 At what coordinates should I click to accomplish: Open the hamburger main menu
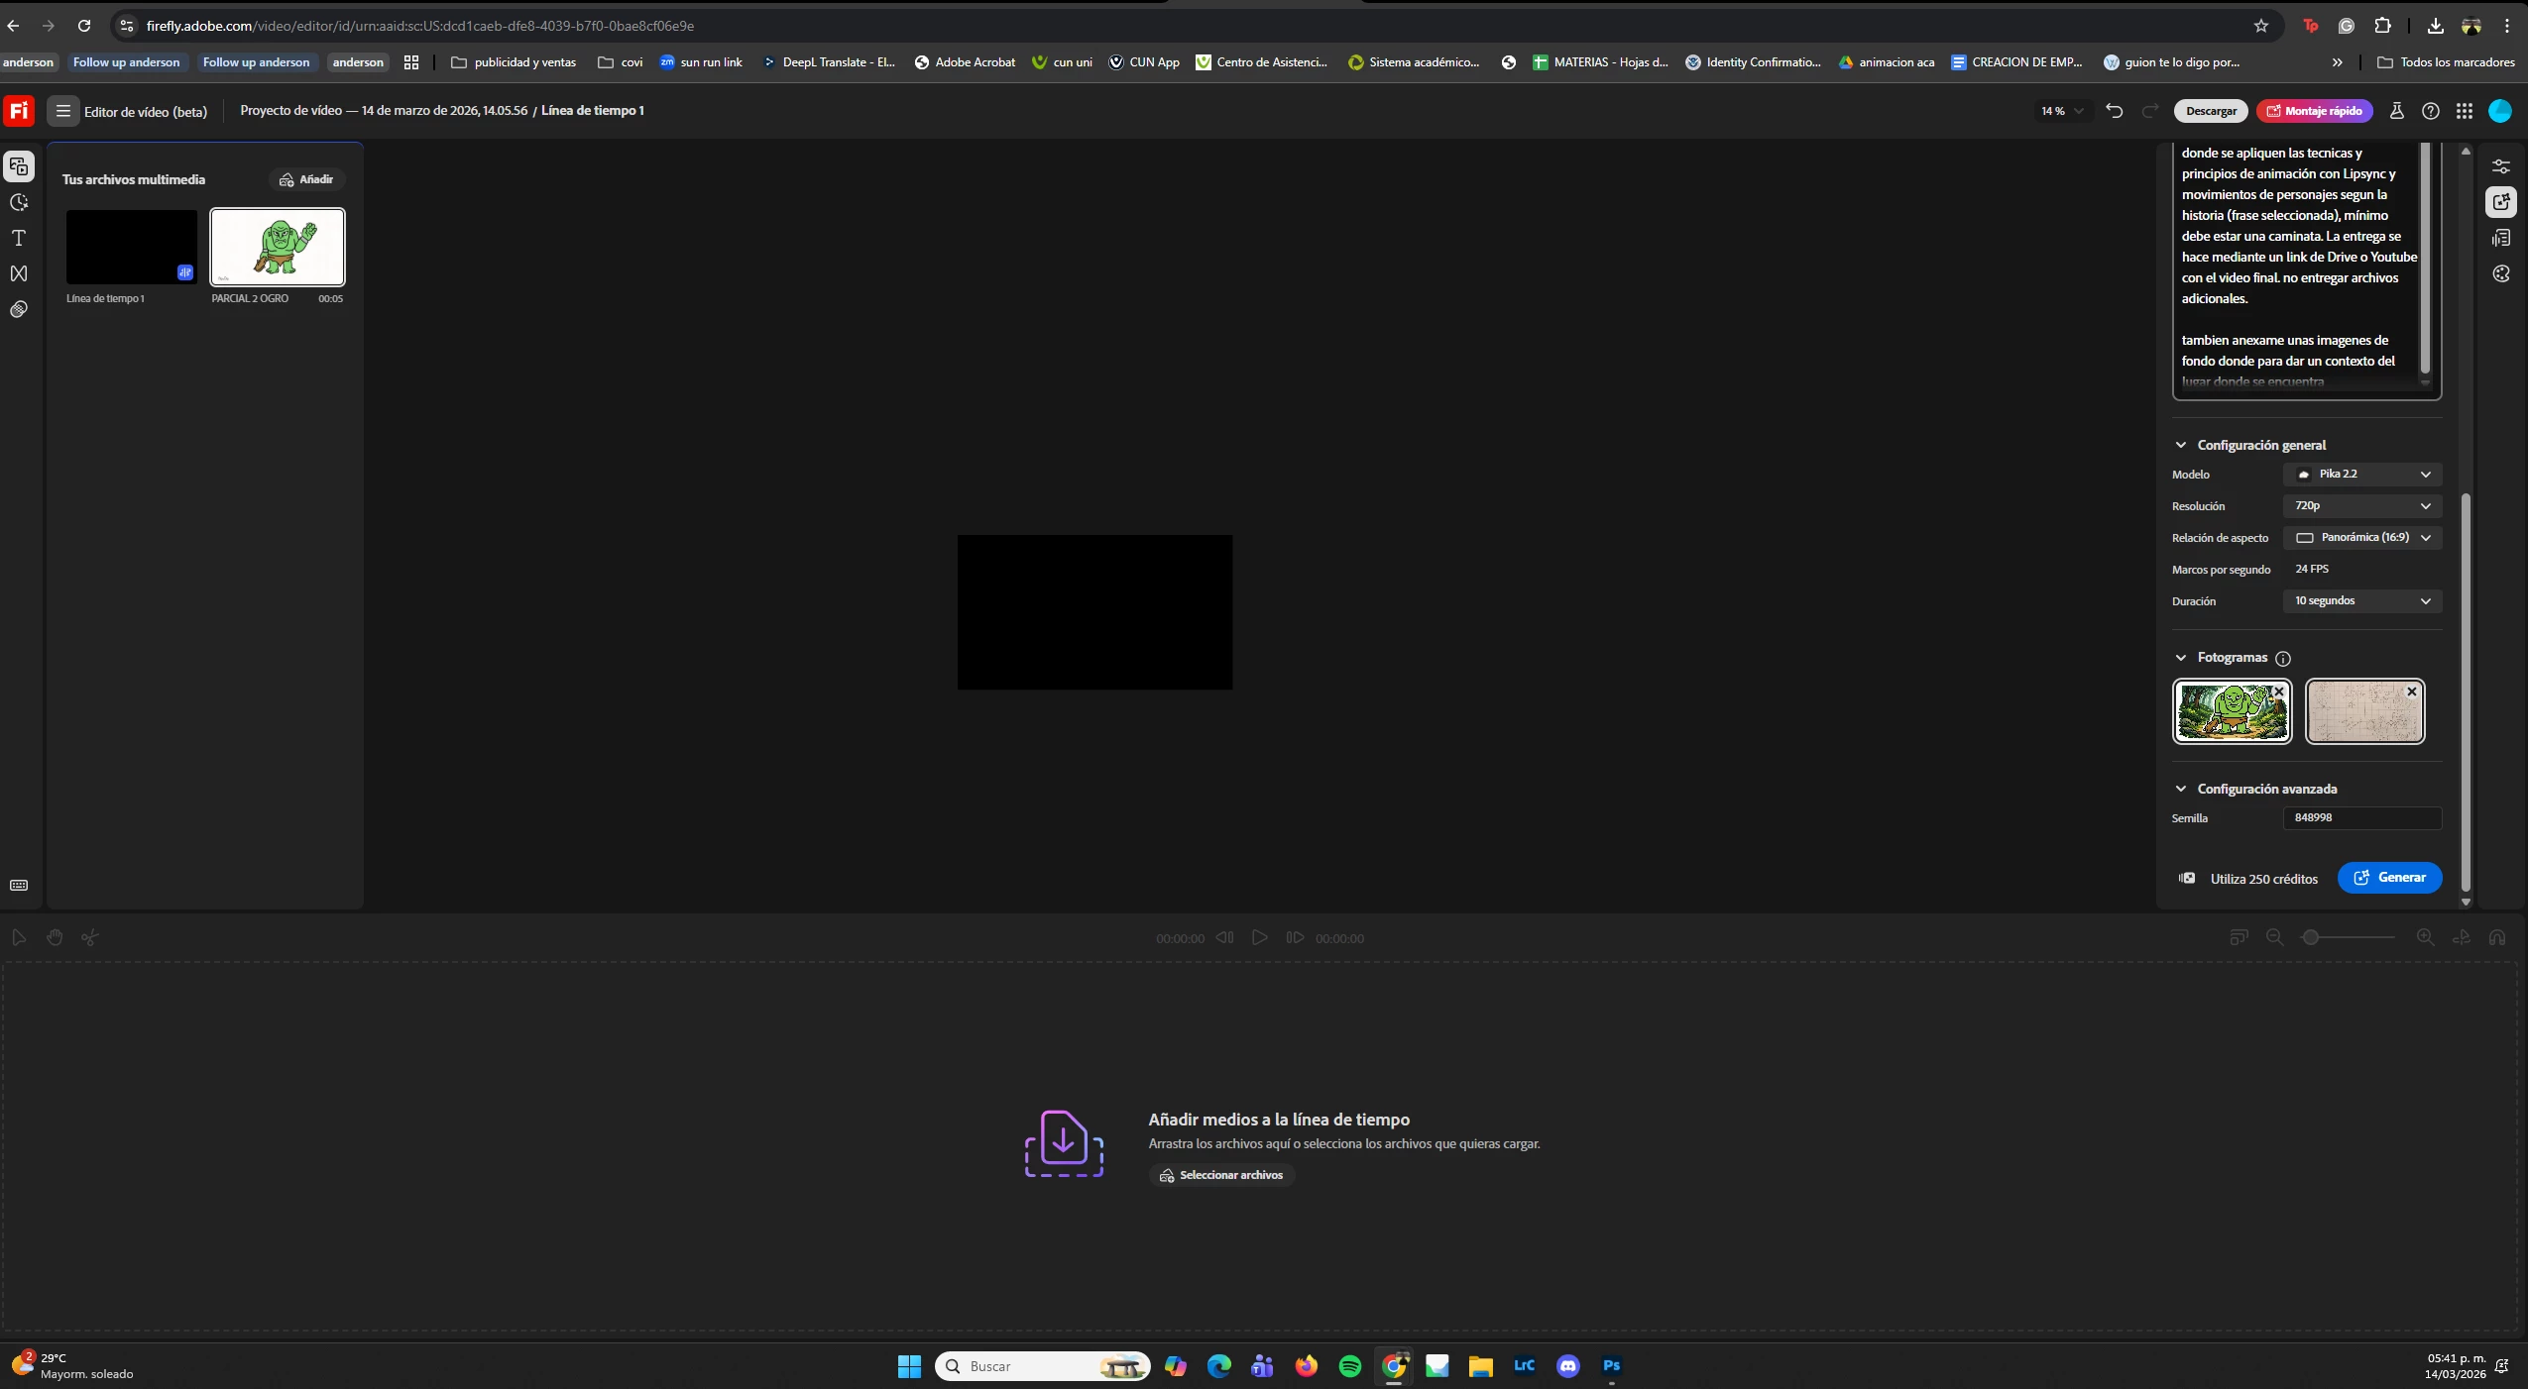click(x=63, y=111)
